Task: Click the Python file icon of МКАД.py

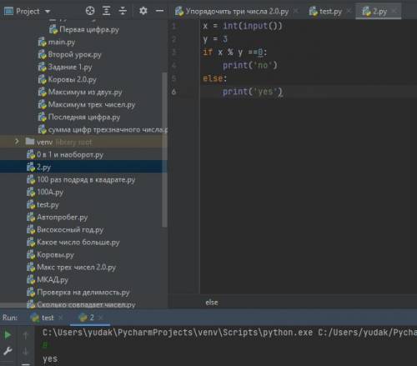Action: click(31, 280)
